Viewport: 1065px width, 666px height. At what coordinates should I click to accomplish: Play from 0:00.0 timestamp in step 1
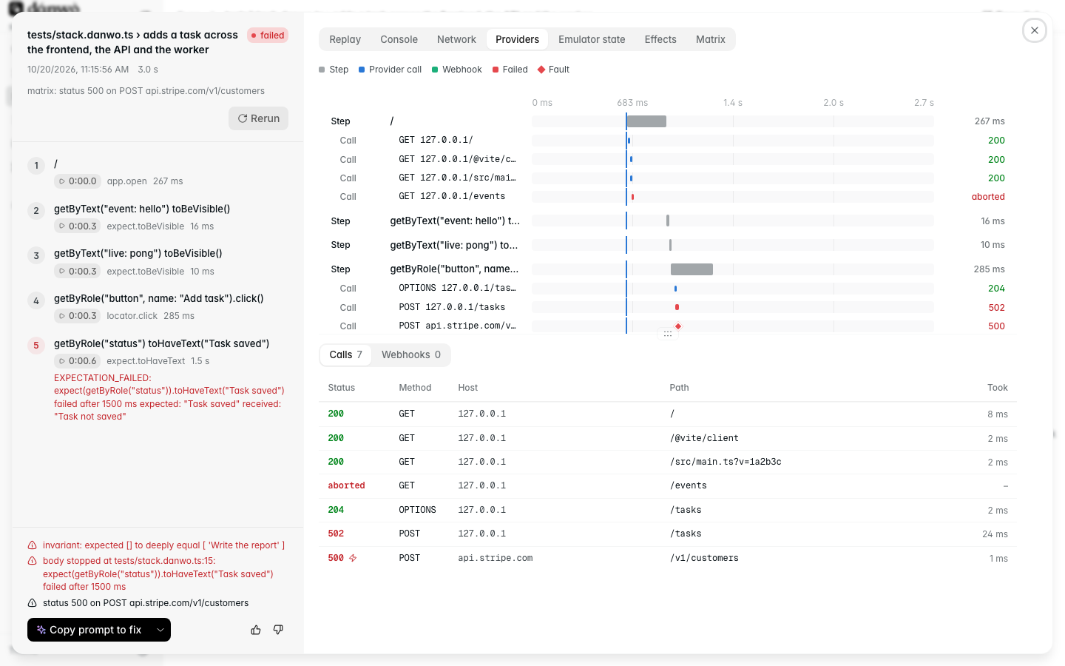point(78,181)
